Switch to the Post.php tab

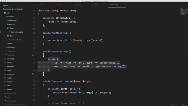pyautogui.click(x=59, y=5)
